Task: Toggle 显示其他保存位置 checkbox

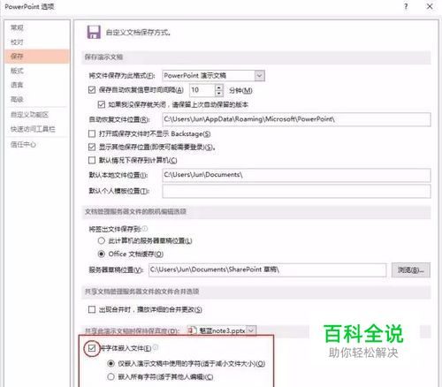Action: [92, 147]
